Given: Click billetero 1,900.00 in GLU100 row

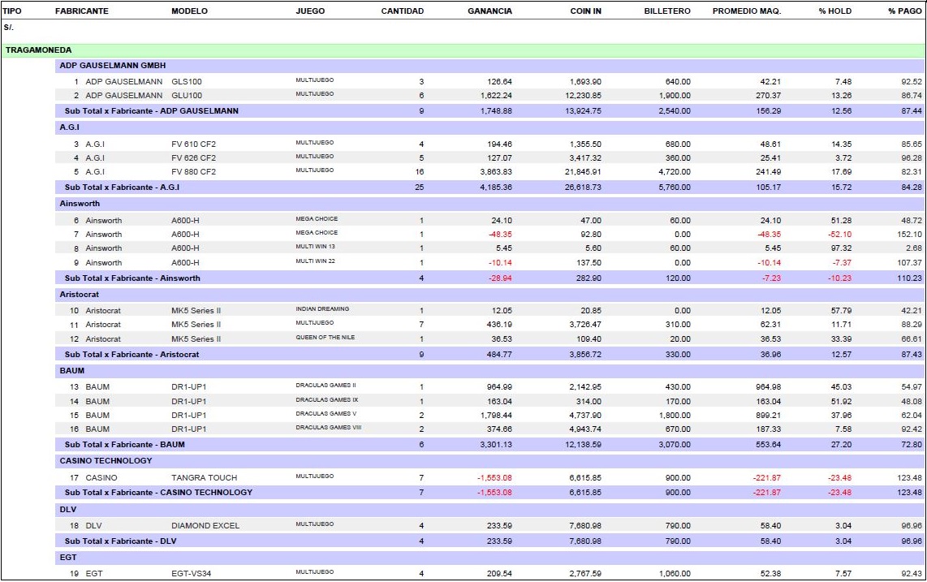Looking at the screenshot, I should coord(675,95).
